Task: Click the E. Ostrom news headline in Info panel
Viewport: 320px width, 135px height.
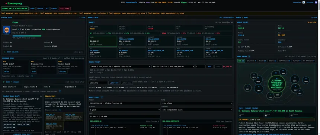Action: point(271,111)
